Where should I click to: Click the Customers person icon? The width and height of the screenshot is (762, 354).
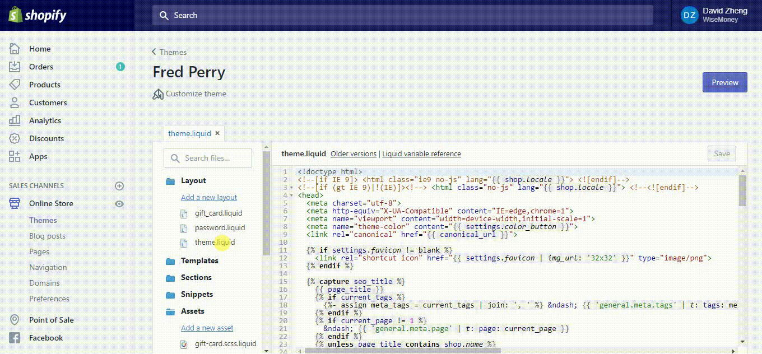pyautogui.click(x=15, y=103)
